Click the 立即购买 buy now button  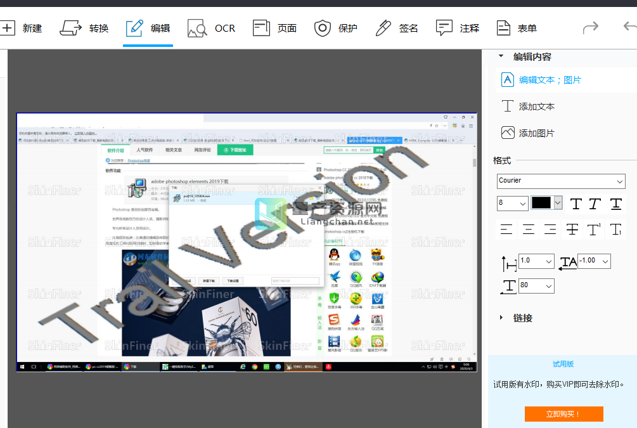click(x=564, y=414)
